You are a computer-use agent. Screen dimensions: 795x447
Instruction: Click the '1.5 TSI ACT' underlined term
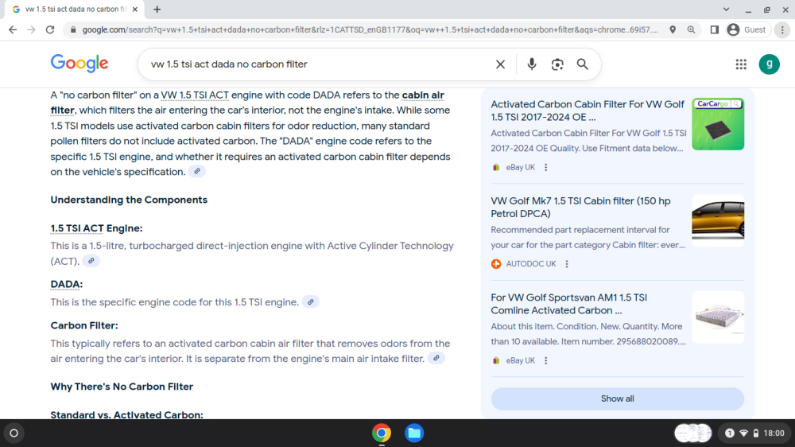point(77,228)
